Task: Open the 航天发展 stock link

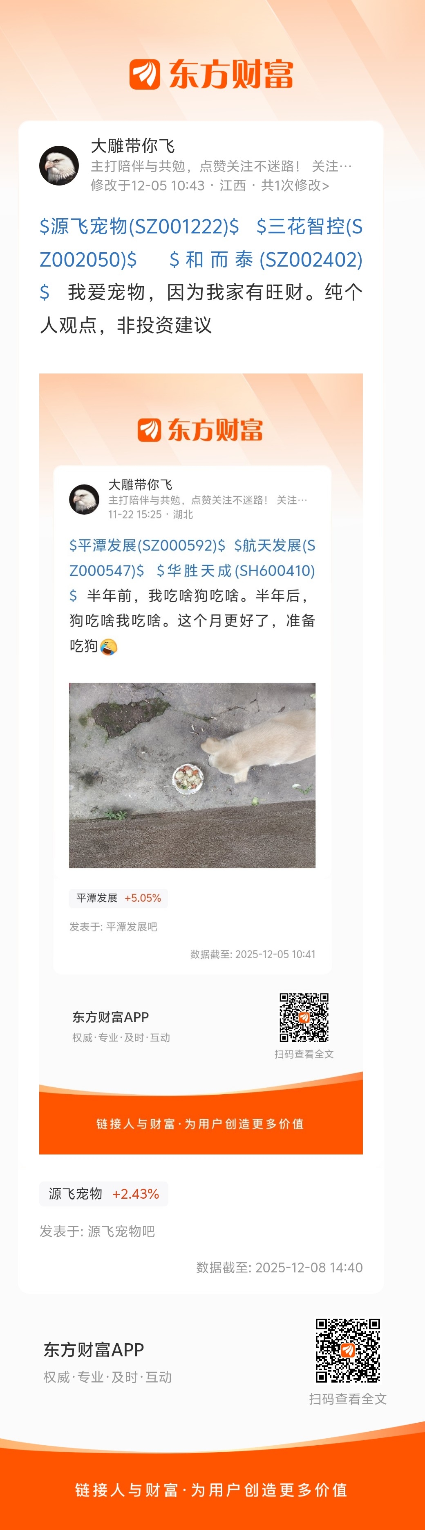Action: (x=192, y=558)
